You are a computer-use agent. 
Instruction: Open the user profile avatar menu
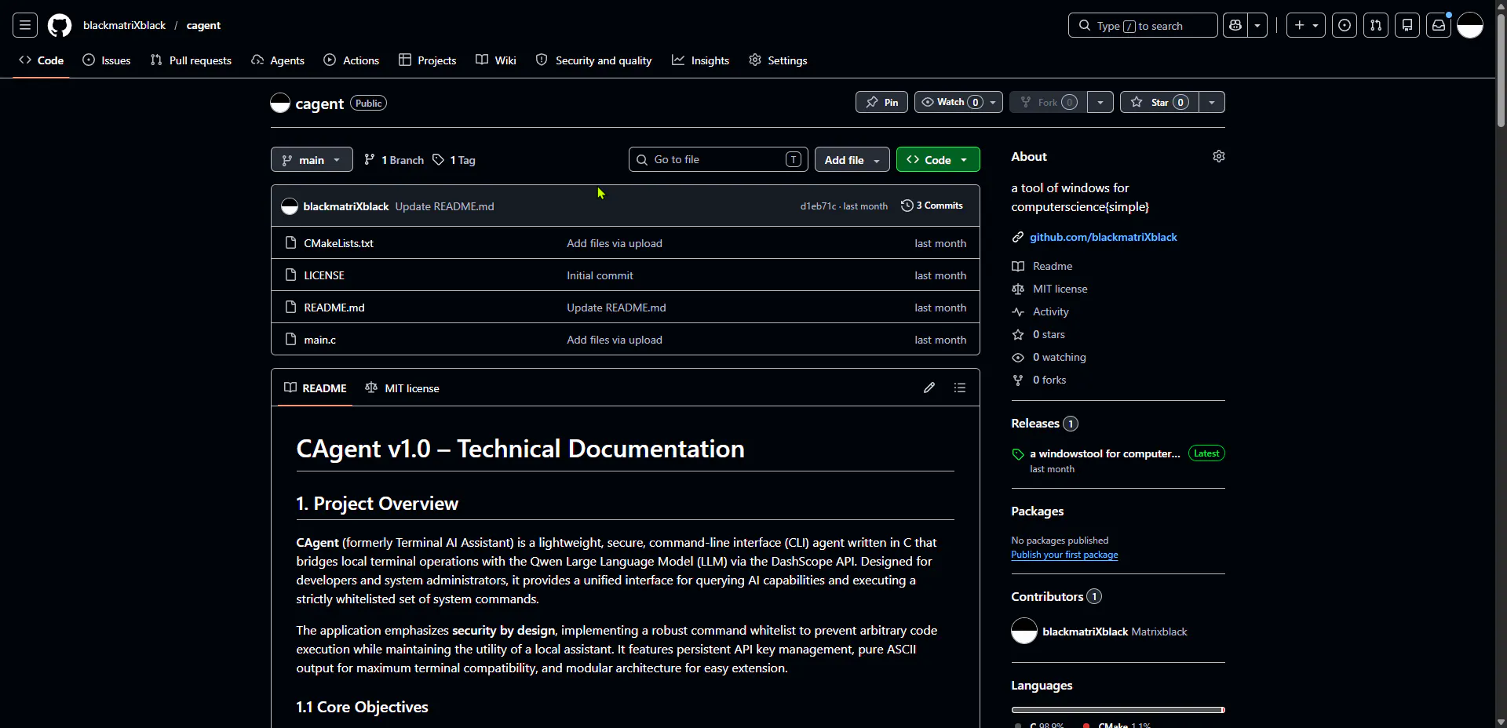click(1470, 25)
